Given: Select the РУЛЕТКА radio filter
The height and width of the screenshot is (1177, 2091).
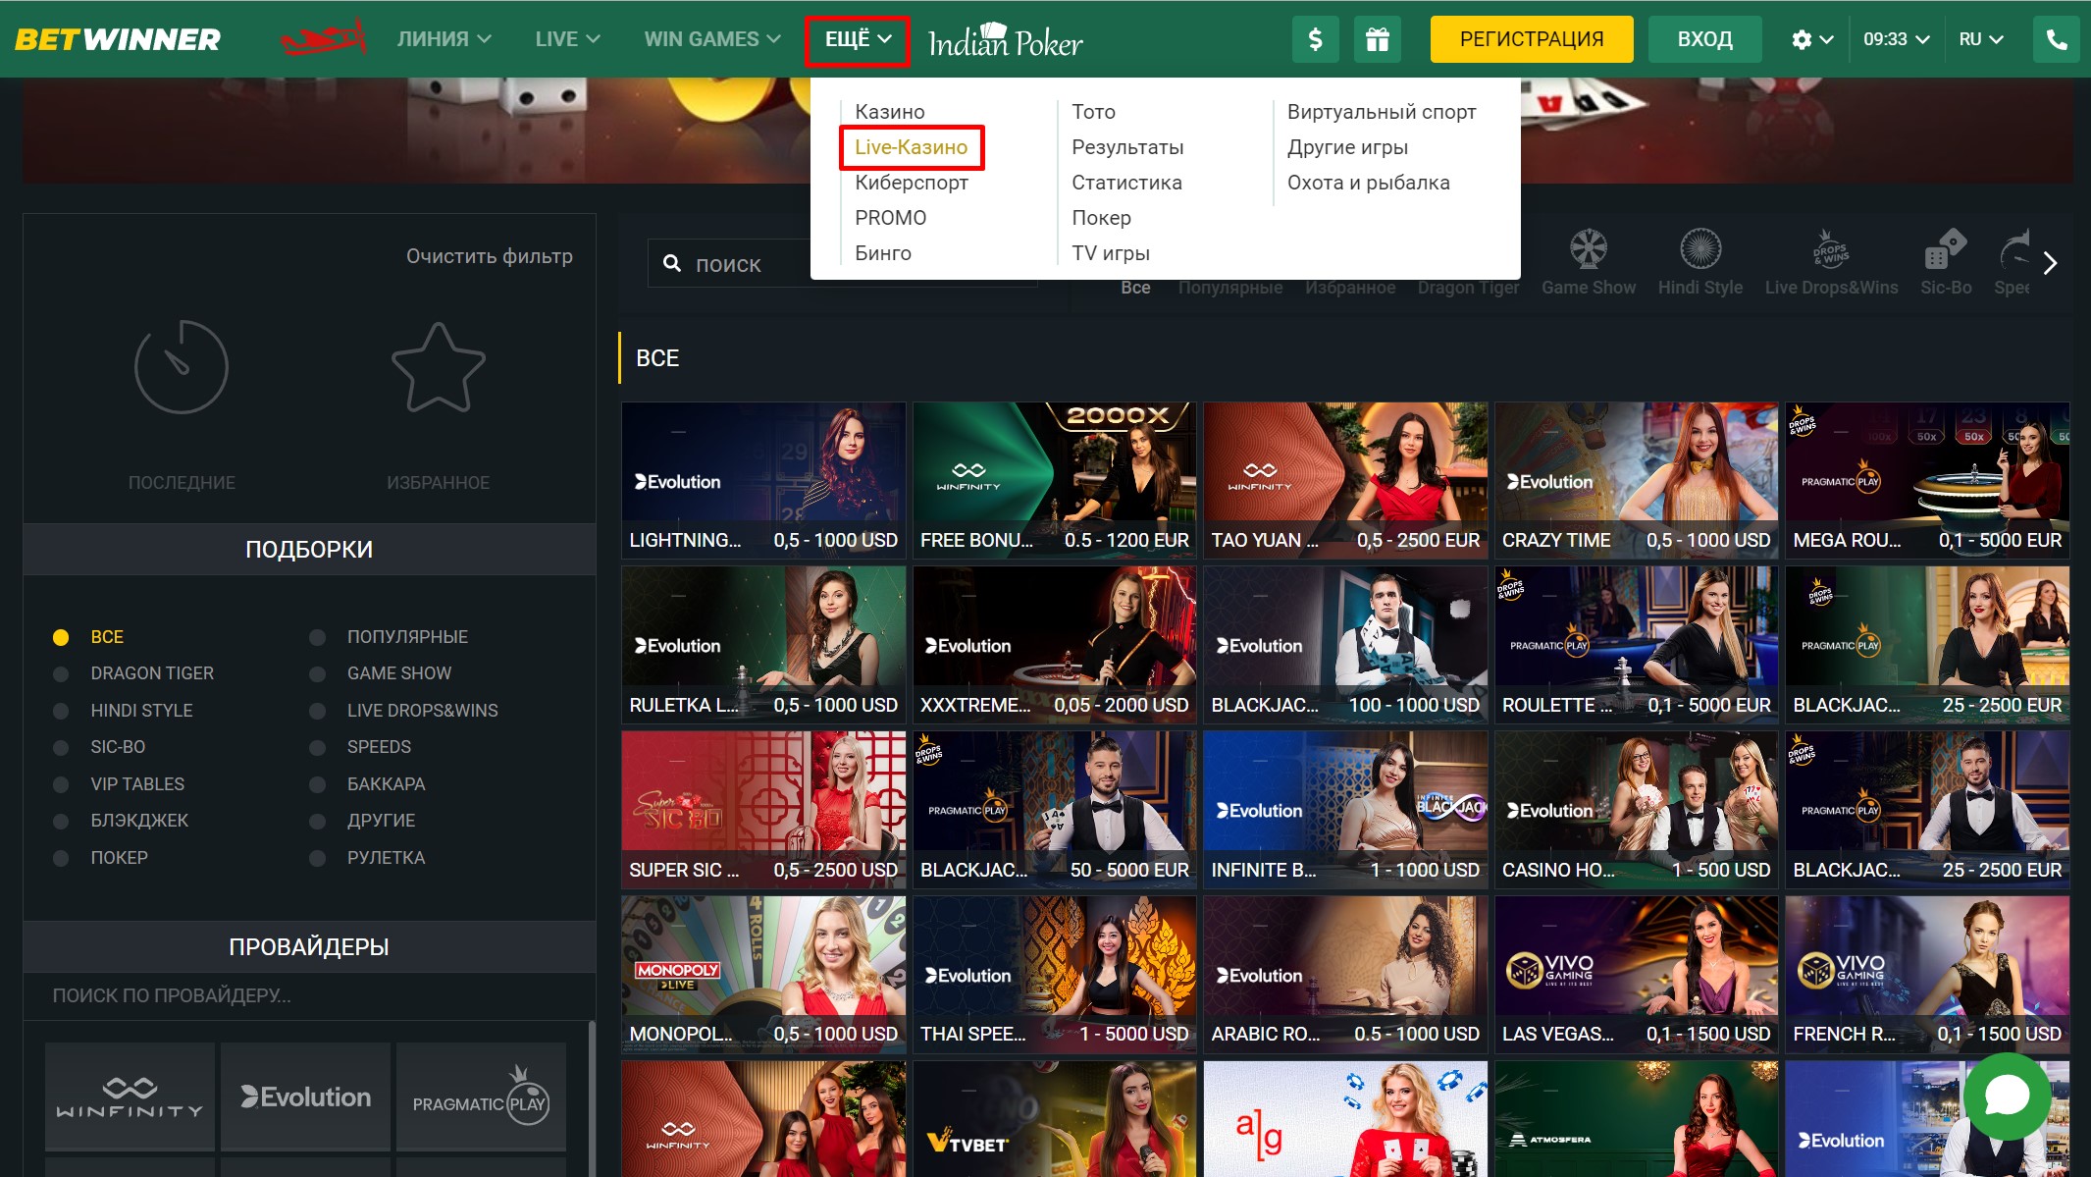Looking at the screenshot, I should pyautogui.click(x=317, y=858).
